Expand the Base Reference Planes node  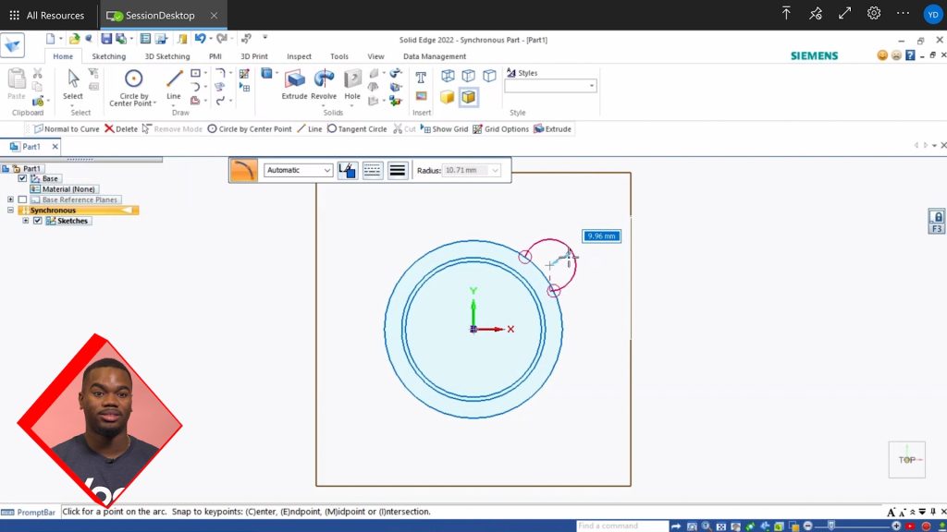click(10, 199)
